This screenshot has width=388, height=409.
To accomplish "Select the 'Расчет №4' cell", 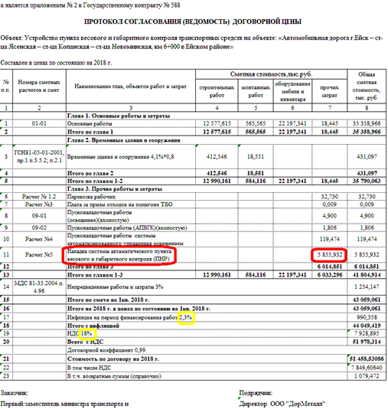I will [x=39, y=239].
